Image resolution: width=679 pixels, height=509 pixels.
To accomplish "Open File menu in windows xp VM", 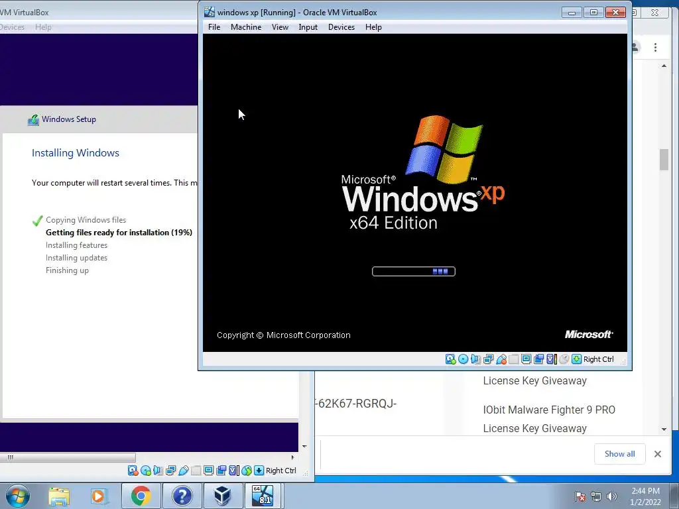I will pos(214,27).
